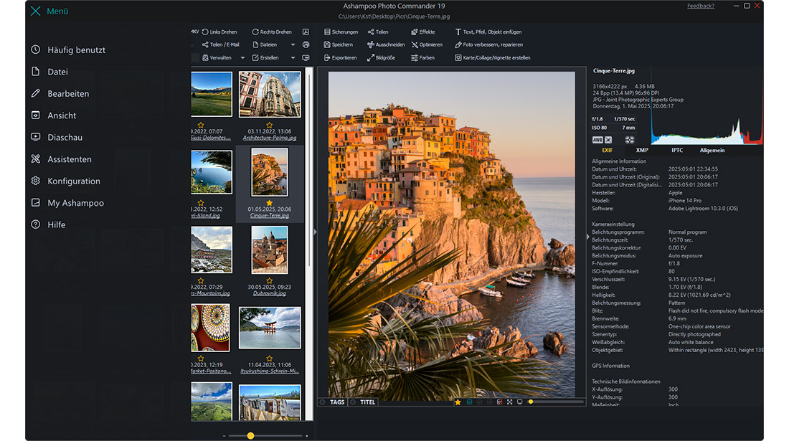The height and width of the screenshot is (441, 789).
Task: Click Teilen / E-Mail in the toolbar
Action: 220,44
